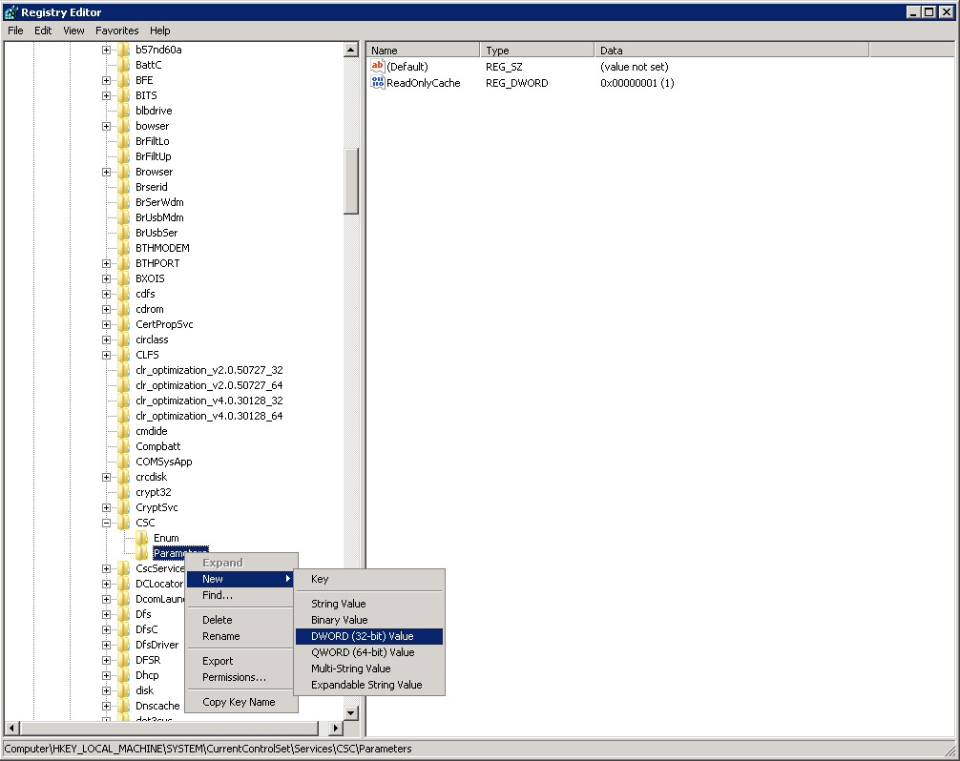The width and height of the screenshot is (960, 761).
Task: Click the blbdrive folder icon
Action: pos(124,111)
